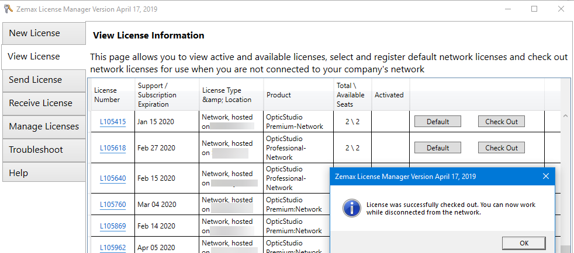574x253 pixels.
Task: Open the New License tab
Action: coord(44,33)
